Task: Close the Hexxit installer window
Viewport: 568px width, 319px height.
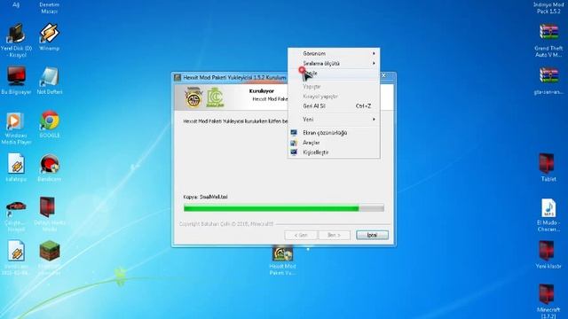Action: tap(383, 75)
